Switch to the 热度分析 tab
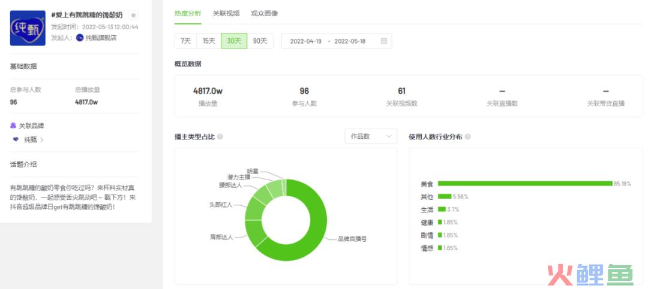The width and height of the screenshot is (648, 289). pos(188,13)
